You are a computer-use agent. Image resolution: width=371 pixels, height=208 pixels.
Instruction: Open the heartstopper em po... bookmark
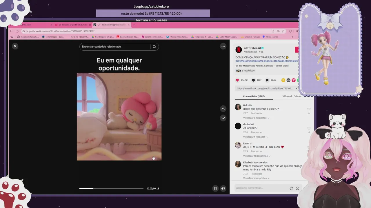click(x=103, y=37)
